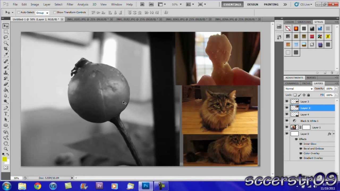Select the Quick Selection tool
This screenshot has height=191, width=340.
(6, 43)
